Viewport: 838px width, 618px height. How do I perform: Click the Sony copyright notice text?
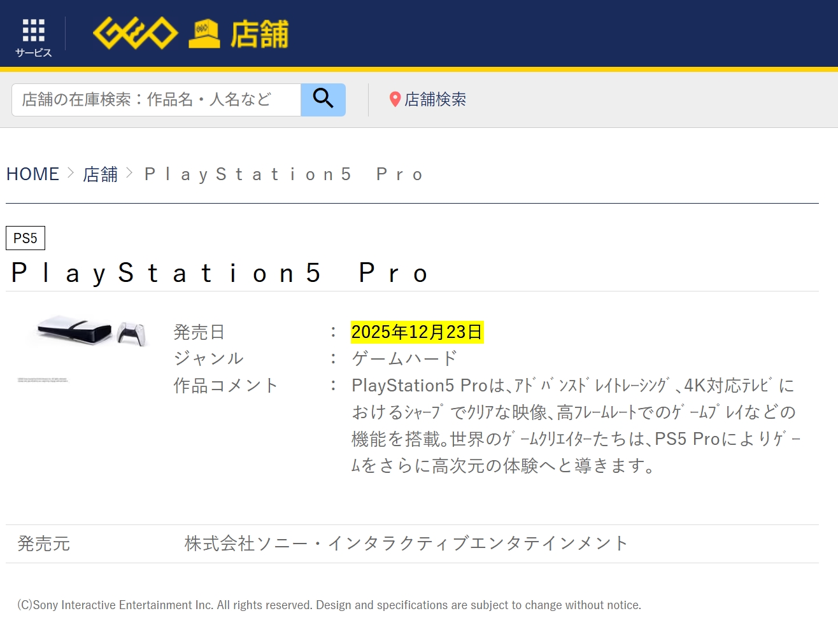click(329, 605)
